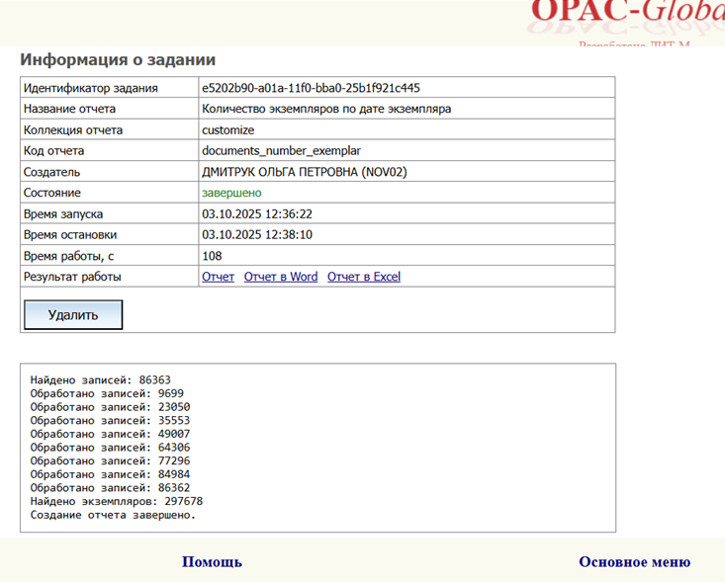Open the 'Помощь' help link
725x582 pixels.
[x=212, y=562]
